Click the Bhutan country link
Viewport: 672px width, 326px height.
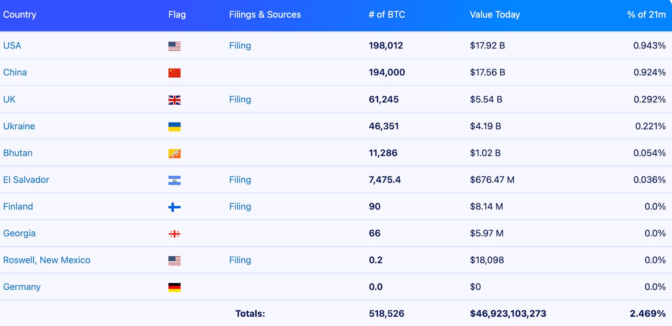18,153
